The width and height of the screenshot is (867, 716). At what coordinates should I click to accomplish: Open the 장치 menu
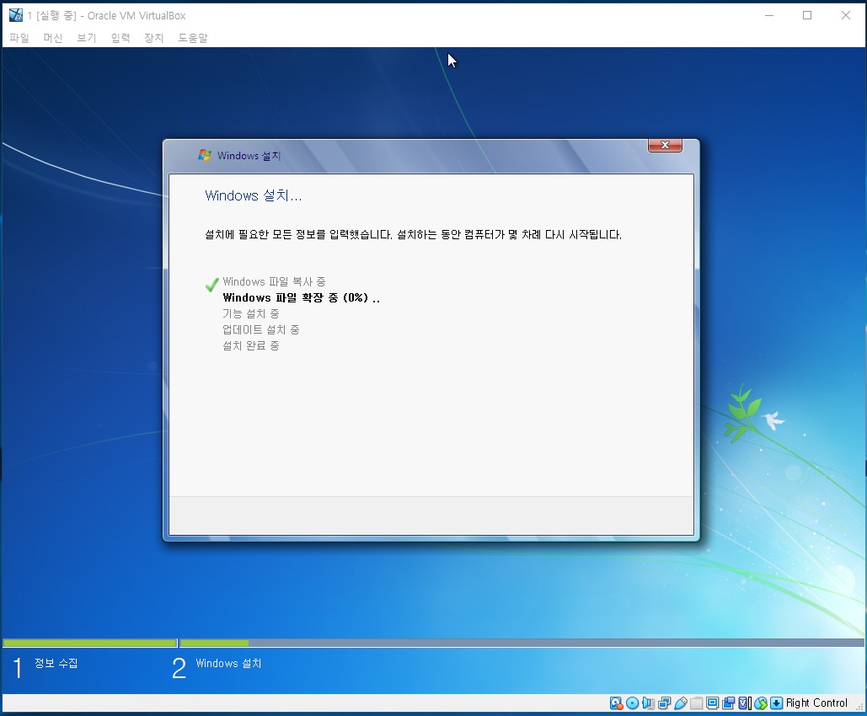pos(153,38)
